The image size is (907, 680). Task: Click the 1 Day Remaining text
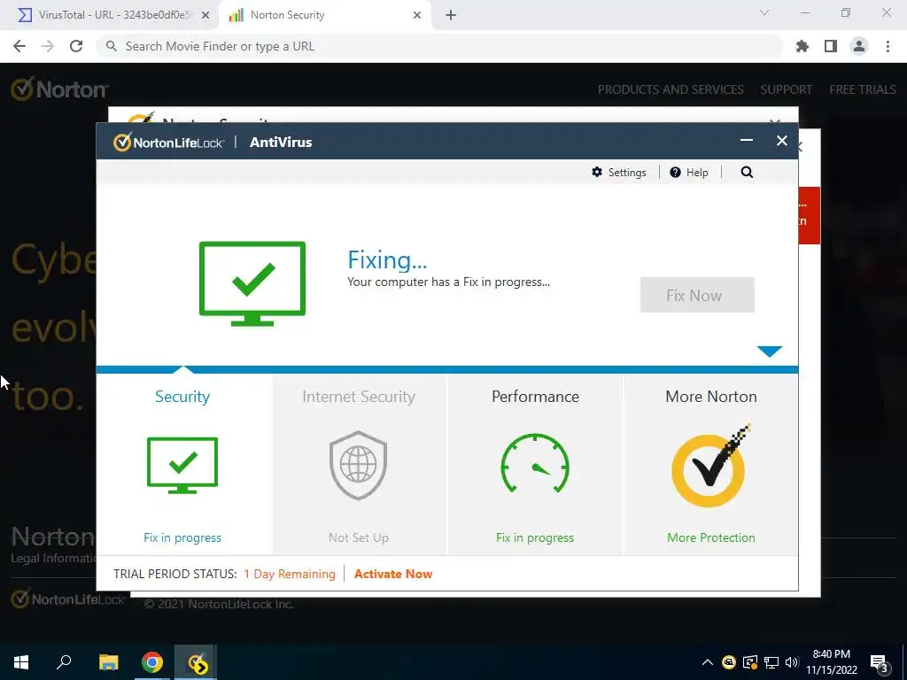(x=290, y=574)
